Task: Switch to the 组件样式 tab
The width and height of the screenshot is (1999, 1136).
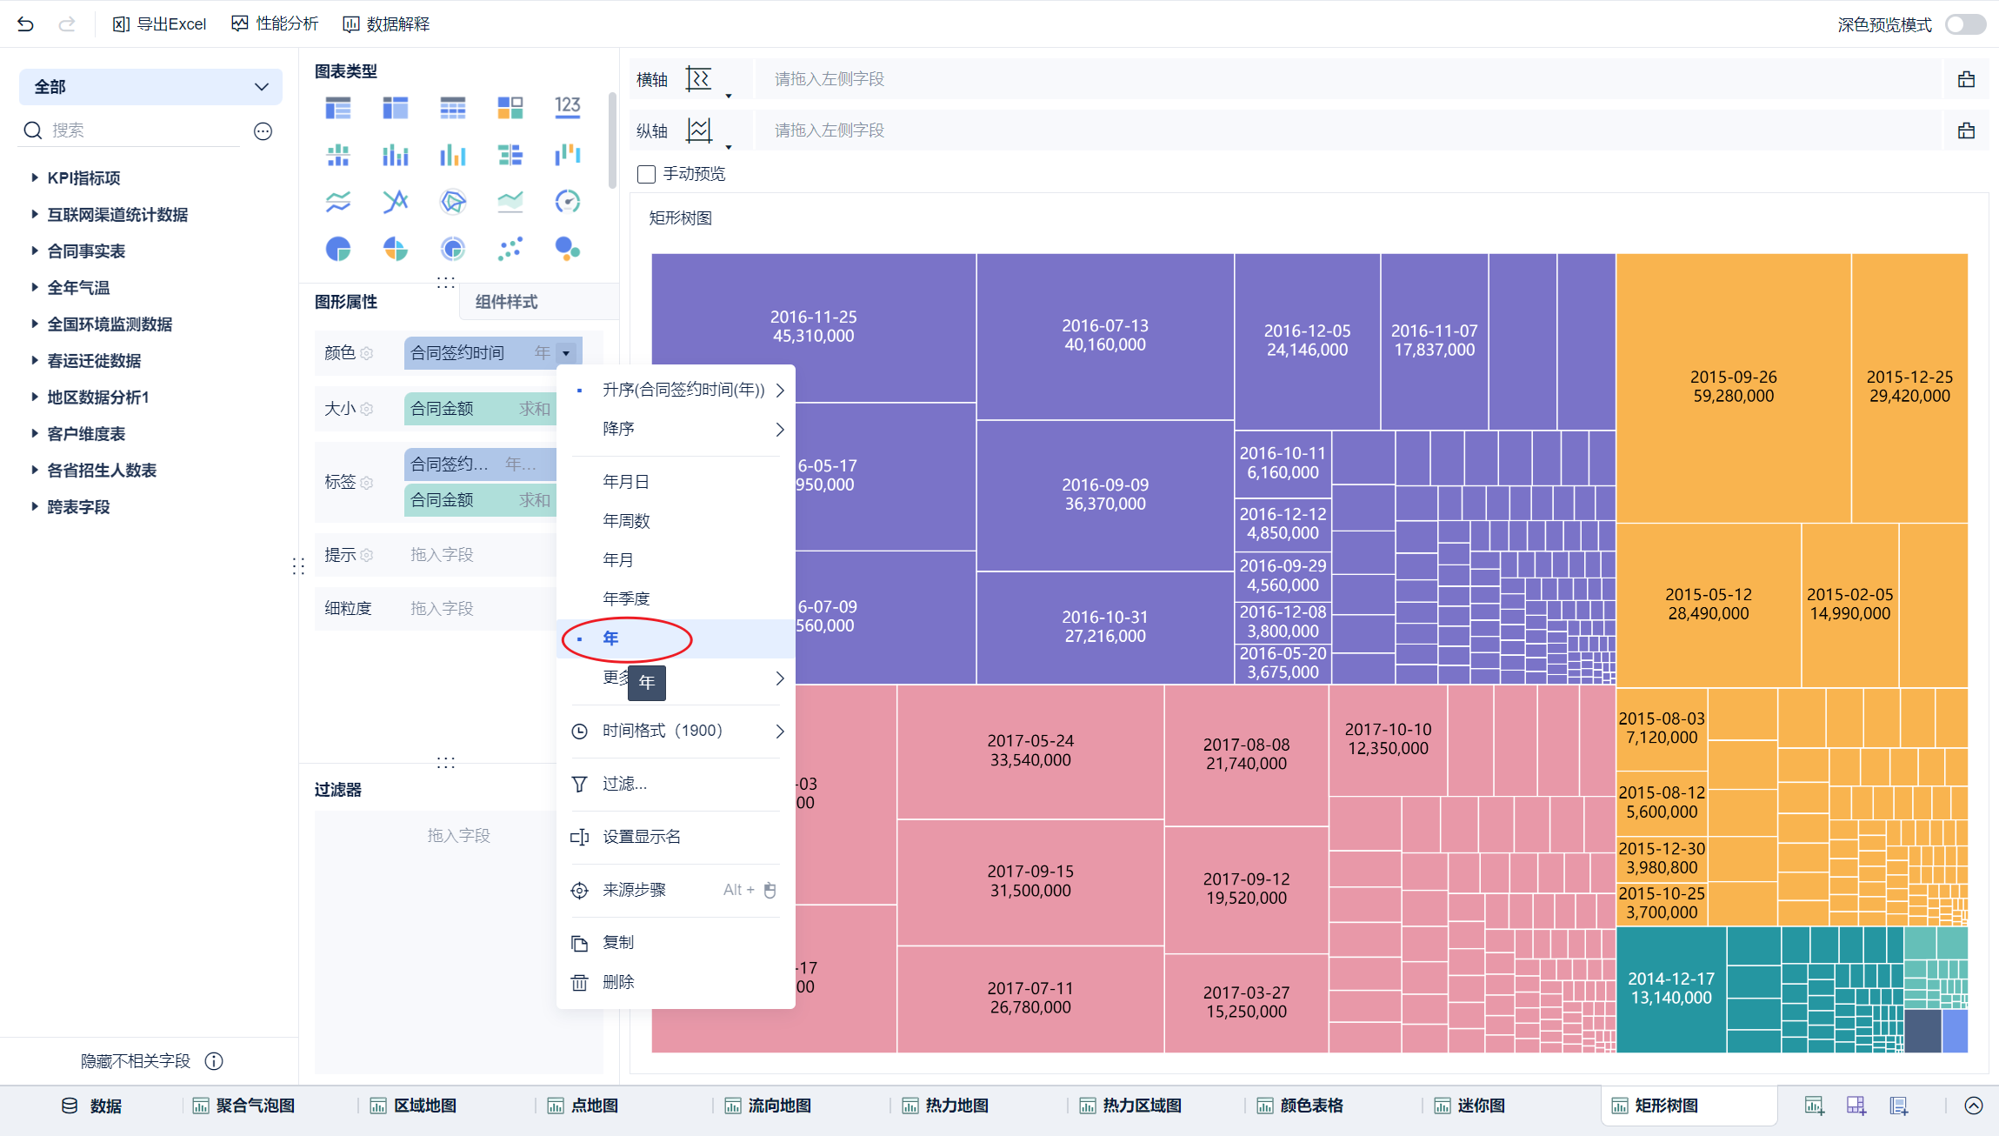Action: click(x=506, y=302)
